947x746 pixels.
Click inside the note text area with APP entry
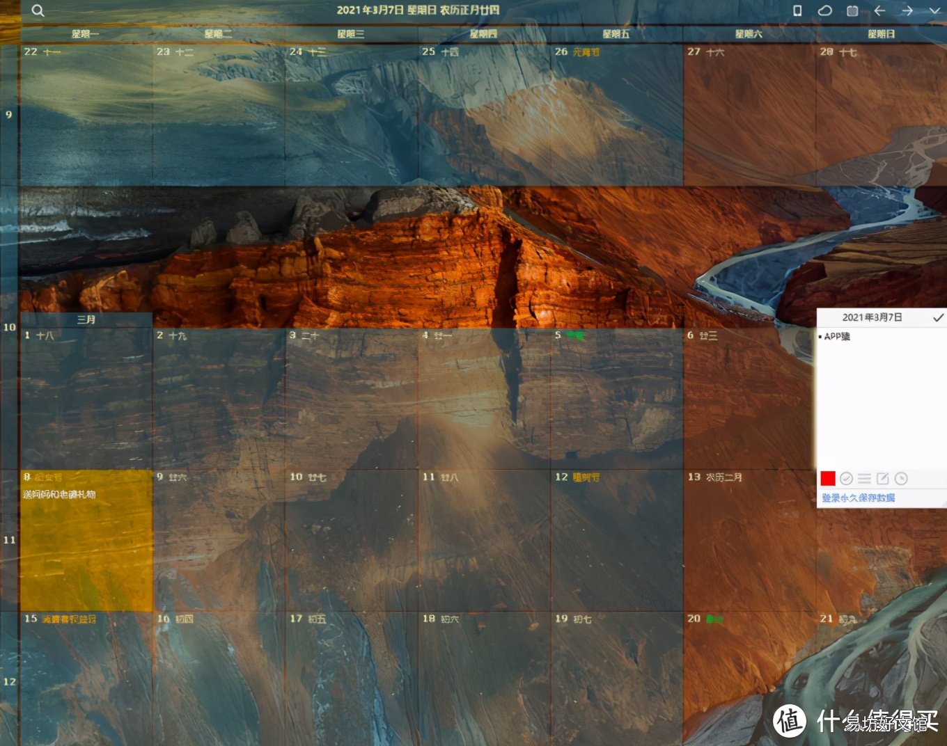881,398
